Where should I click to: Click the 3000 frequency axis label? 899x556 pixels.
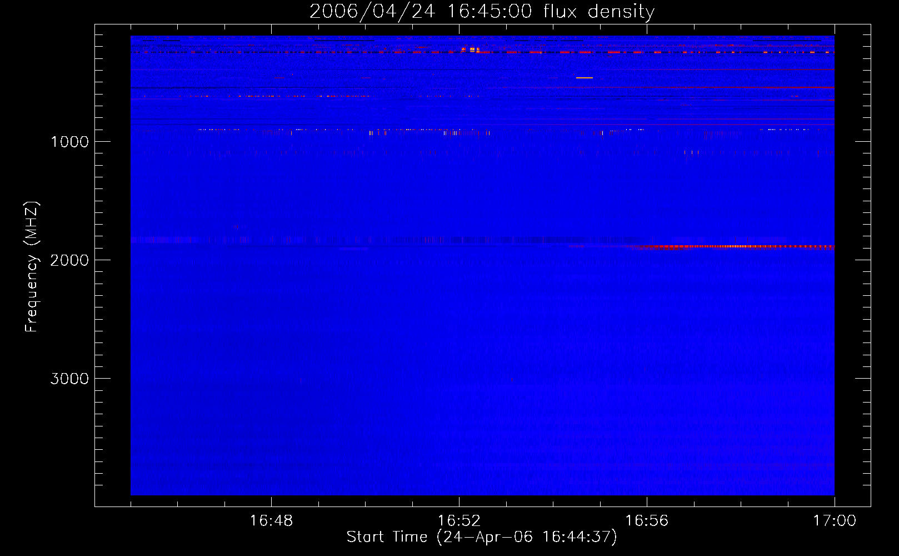pos(69,379)
